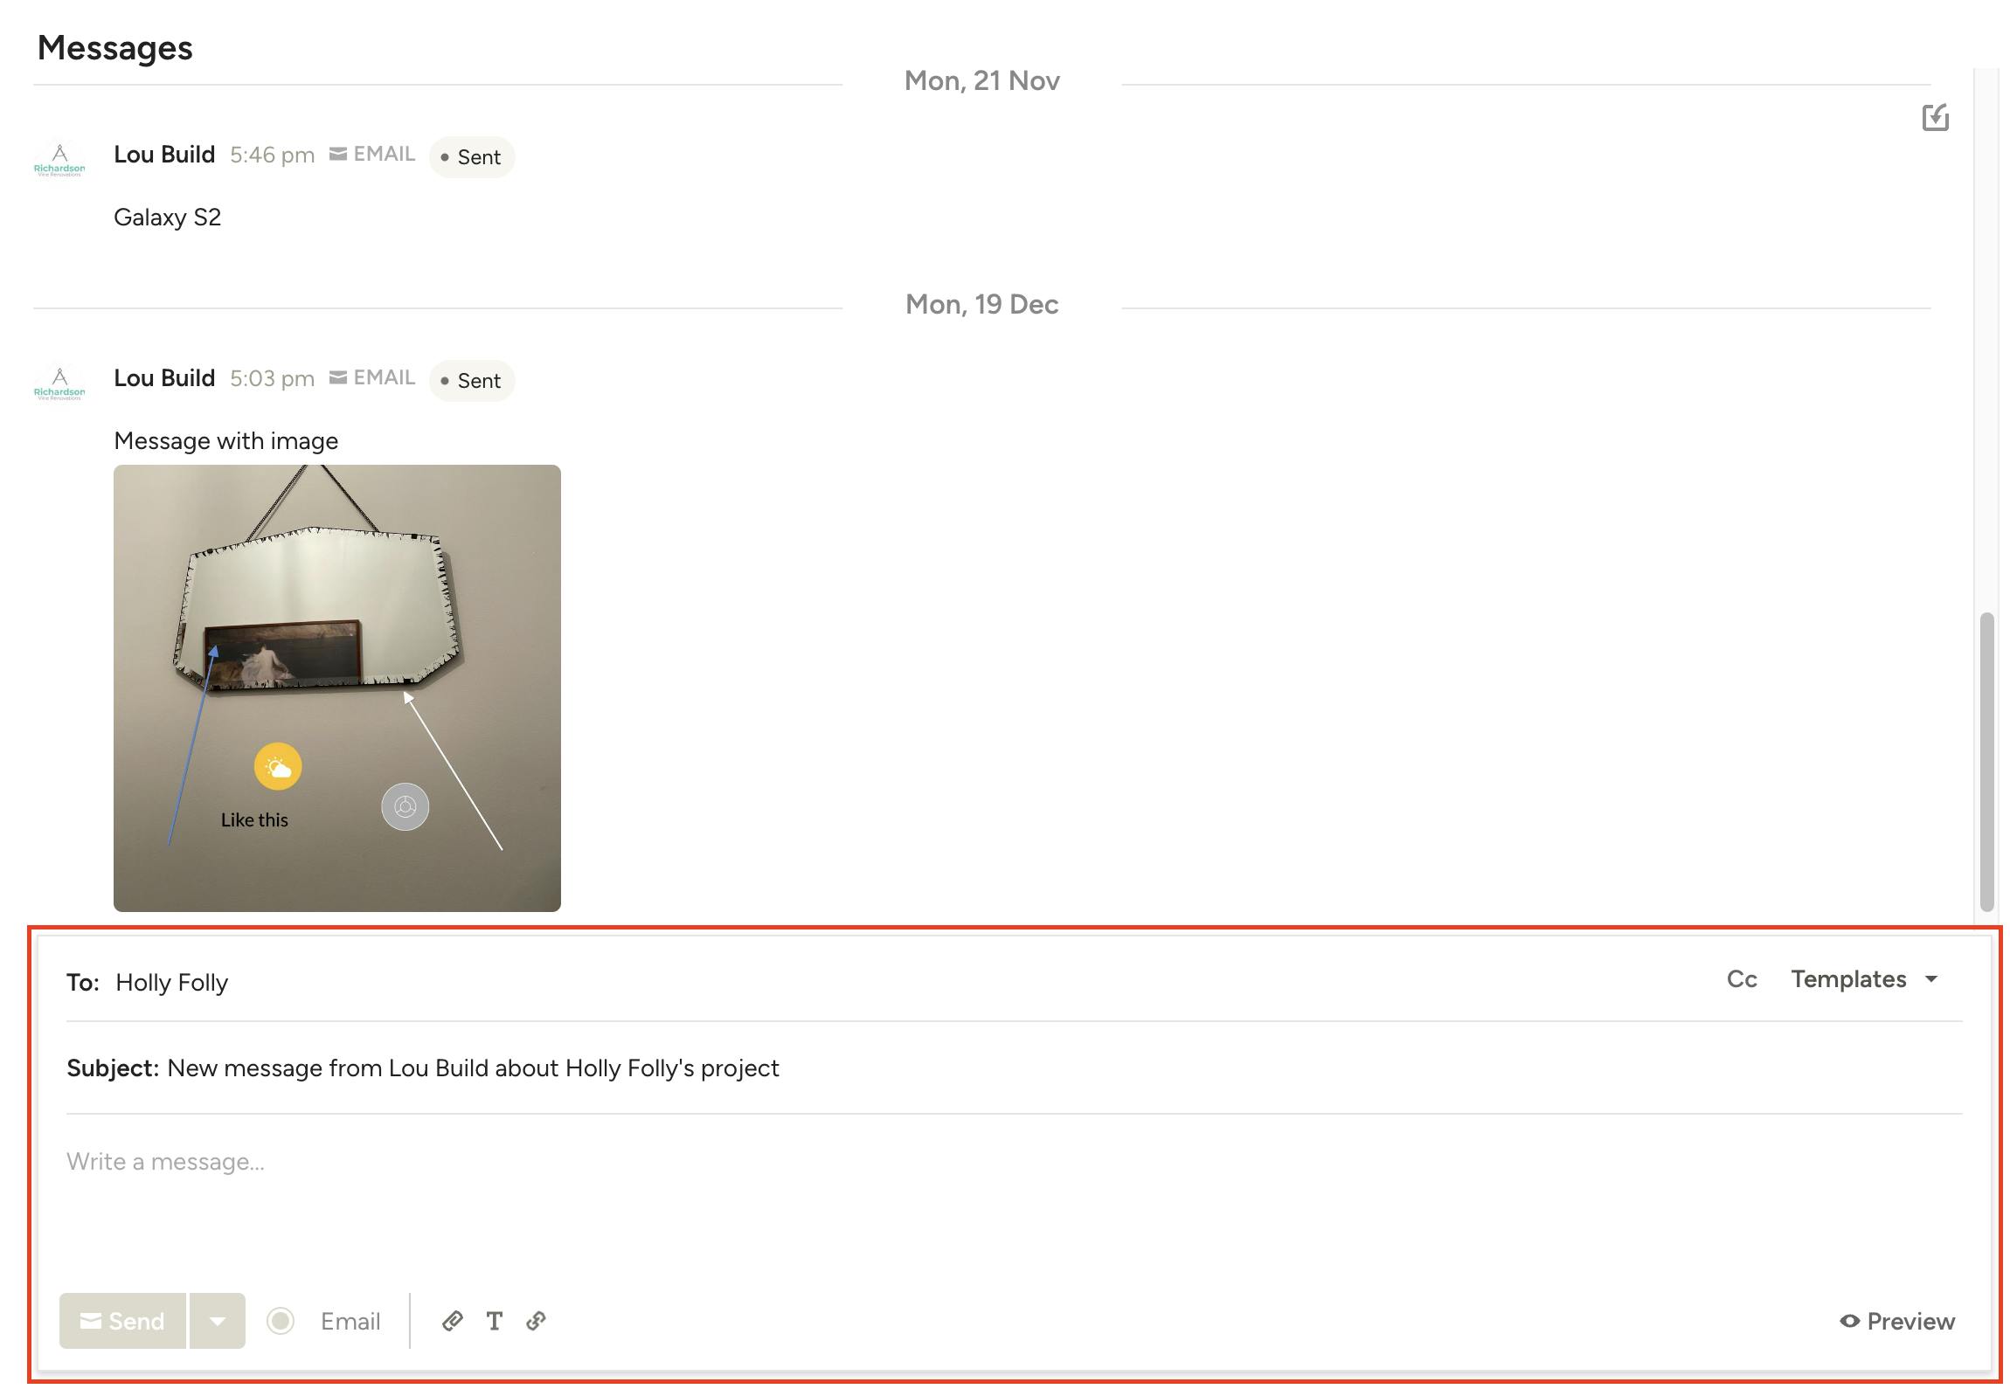Click Lou Build name on 5:46 pm message
Screen dimensions: 2010x1389
(164, 155)
